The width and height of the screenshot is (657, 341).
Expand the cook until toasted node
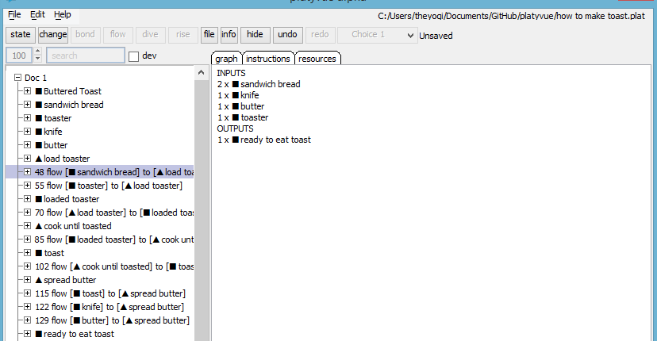[27, 226]
